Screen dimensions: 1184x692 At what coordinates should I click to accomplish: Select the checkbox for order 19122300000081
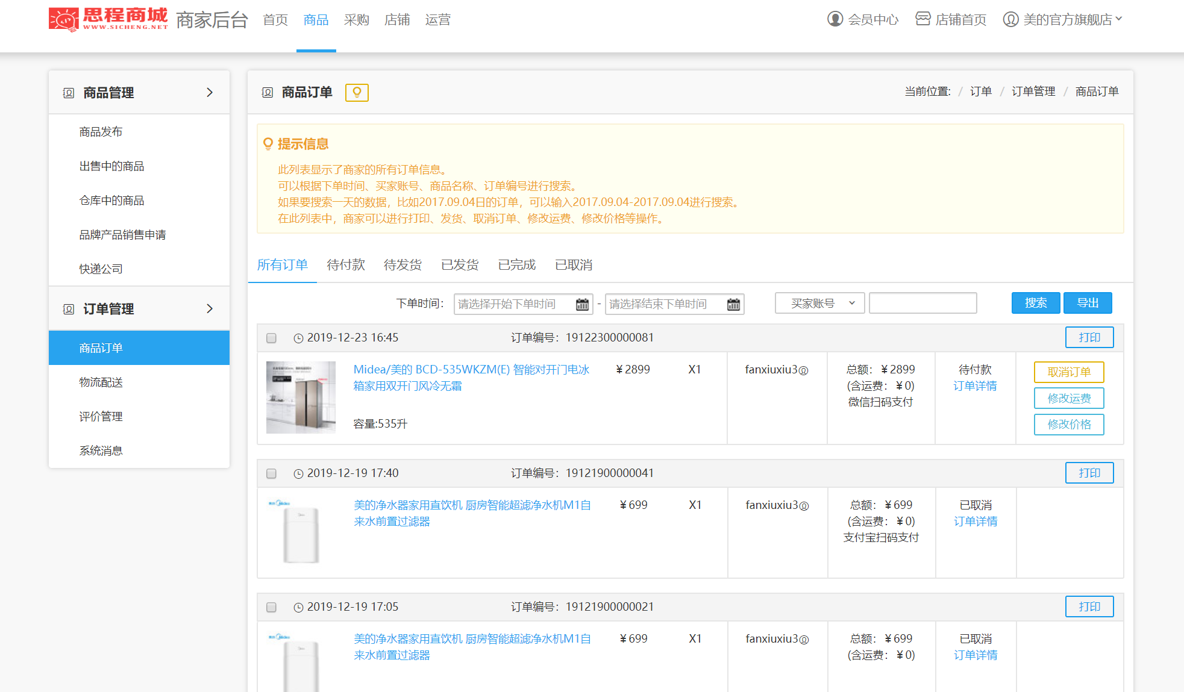click(271, 338)
